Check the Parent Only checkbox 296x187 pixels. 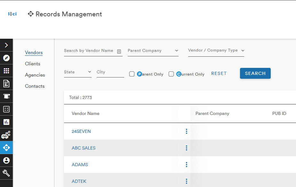132,74
